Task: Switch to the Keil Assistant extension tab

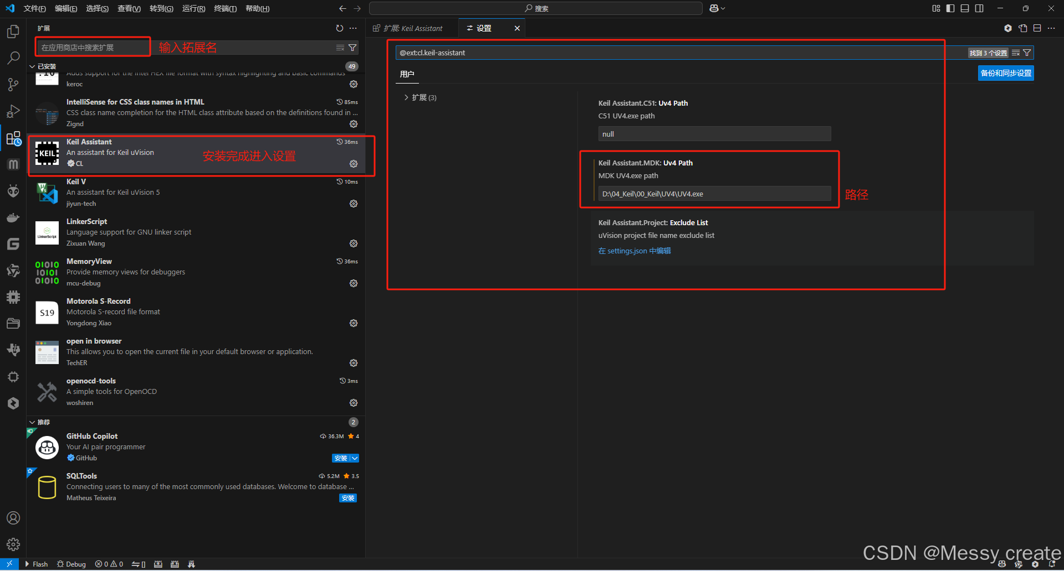Action: [413, 28]
